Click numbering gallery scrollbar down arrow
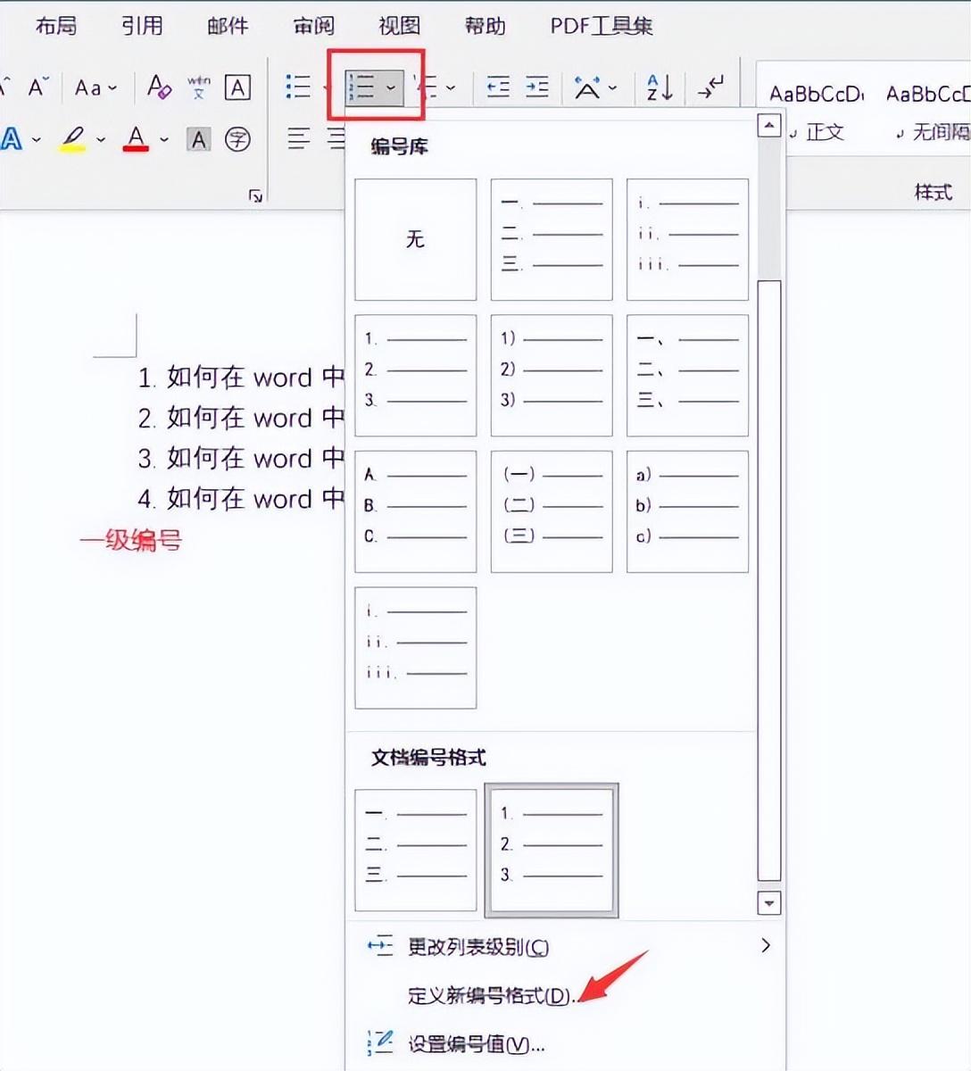This screenshot has height=1071, width=971. pos(768,903)
